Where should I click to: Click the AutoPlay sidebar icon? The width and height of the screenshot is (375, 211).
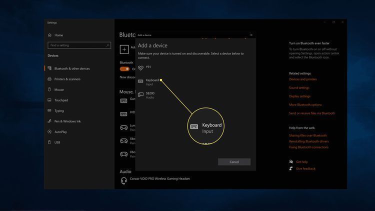point(49,131)
